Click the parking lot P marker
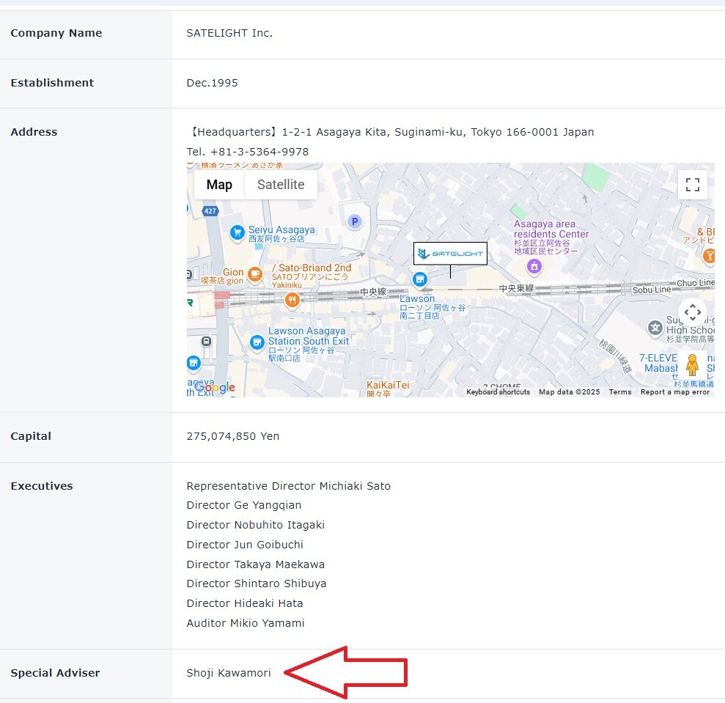Image resolution: width=725 pixels, height=703 pixels. 355,221
